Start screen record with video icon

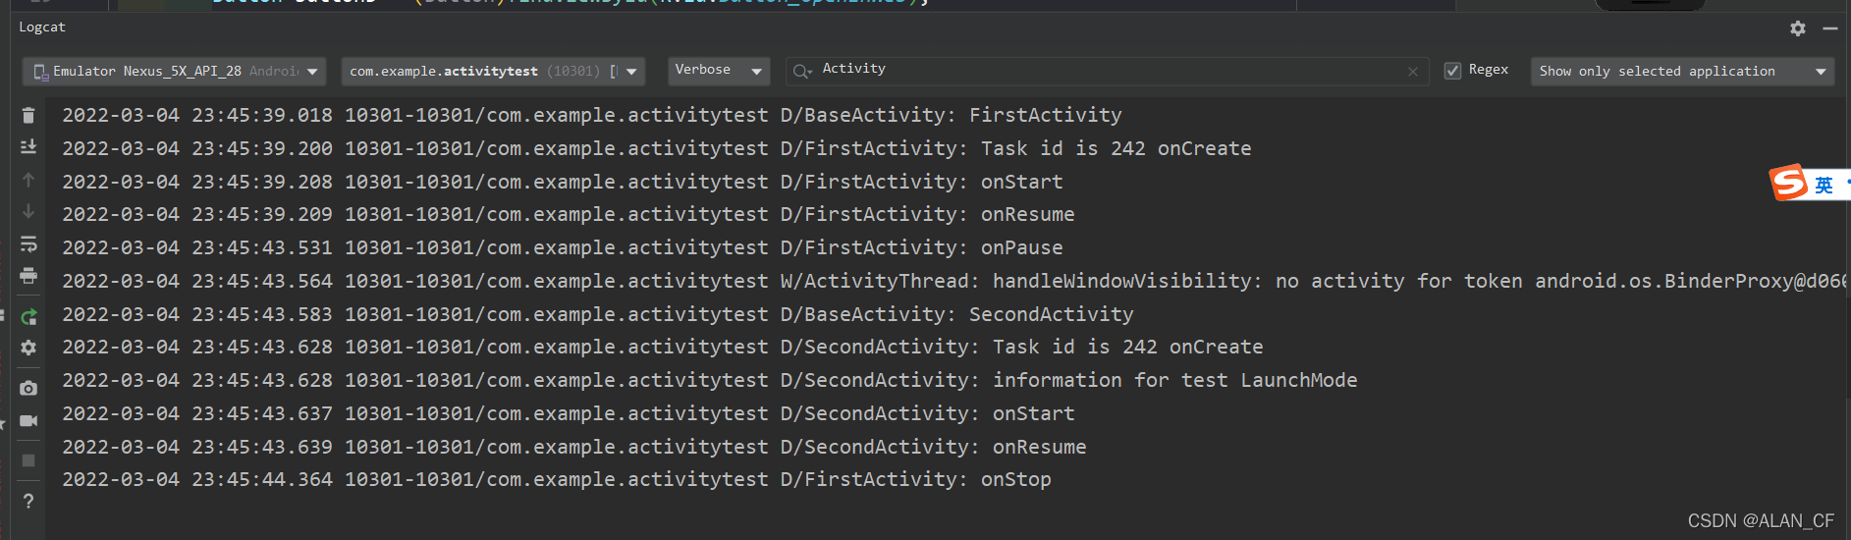click(x=28, y=420)
